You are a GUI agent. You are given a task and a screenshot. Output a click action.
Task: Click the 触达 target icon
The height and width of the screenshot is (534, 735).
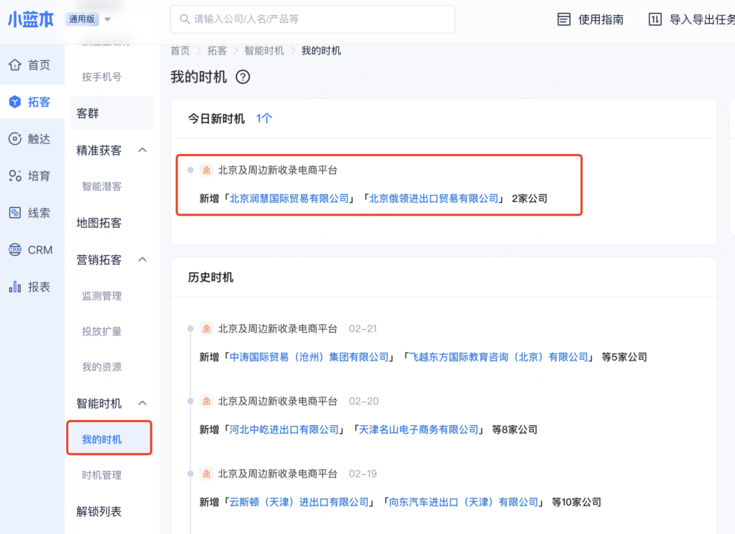click(x=14, y=139)
